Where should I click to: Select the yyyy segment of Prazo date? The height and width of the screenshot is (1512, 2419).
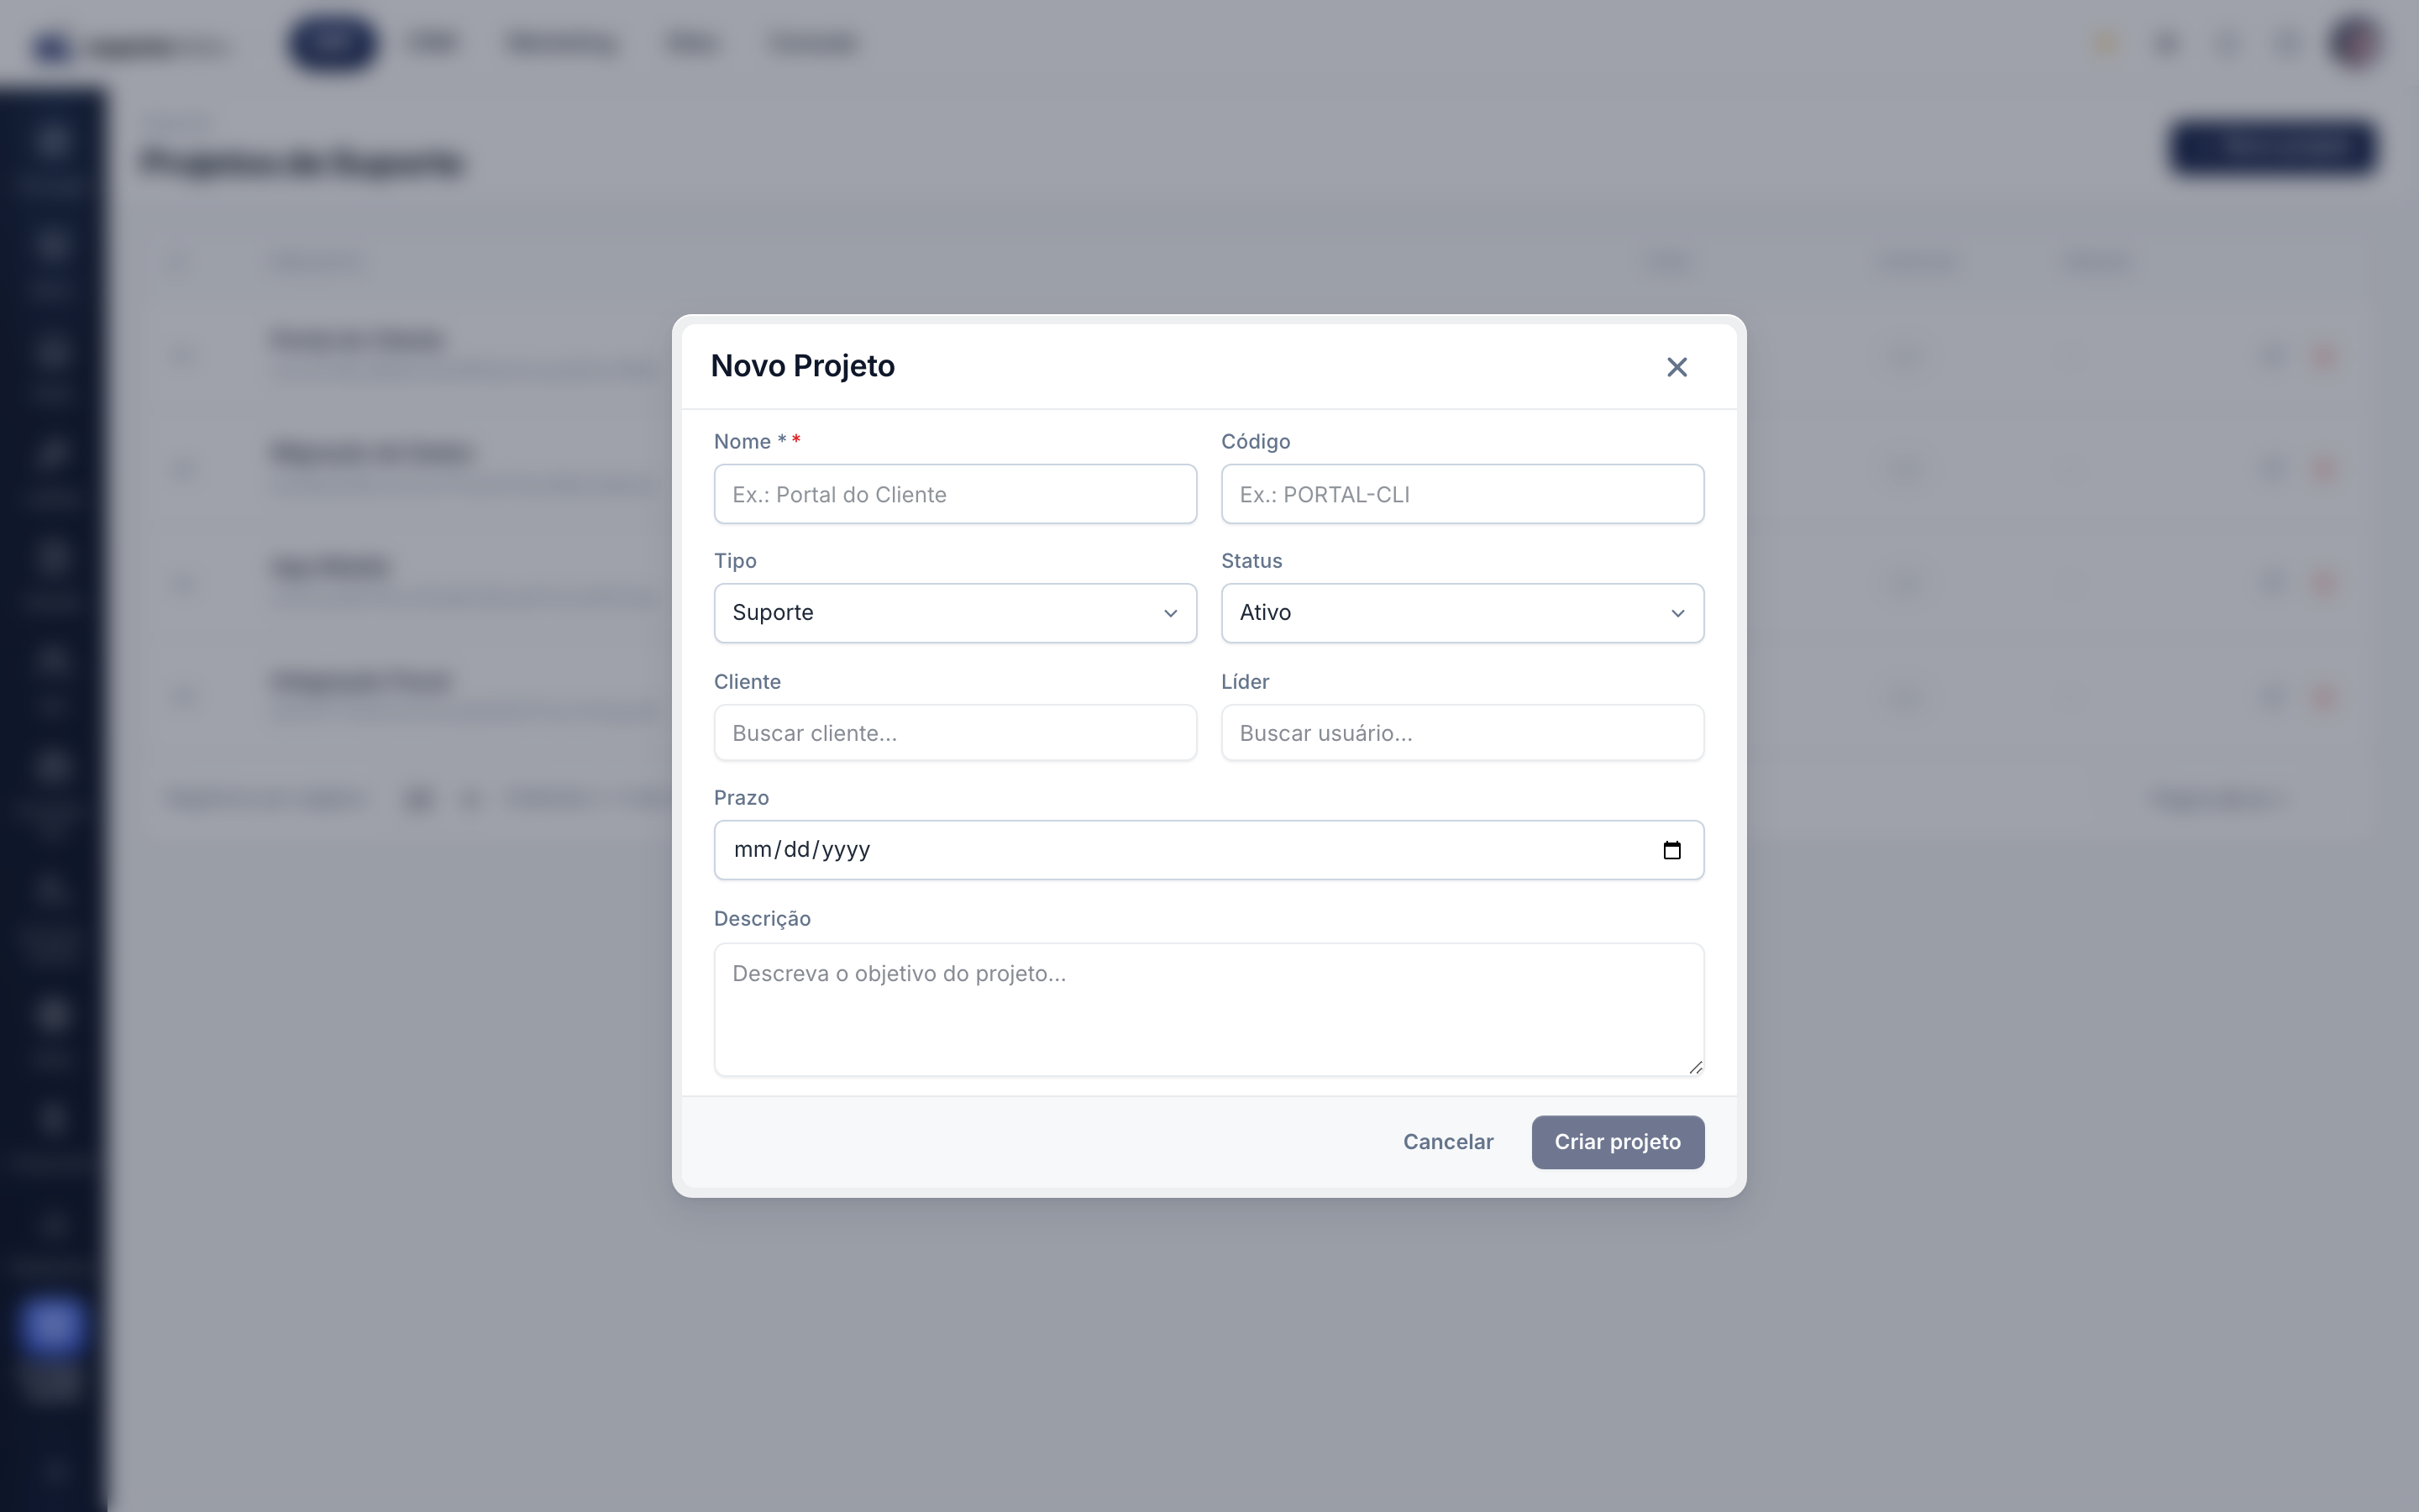click(x=846, y=850)
